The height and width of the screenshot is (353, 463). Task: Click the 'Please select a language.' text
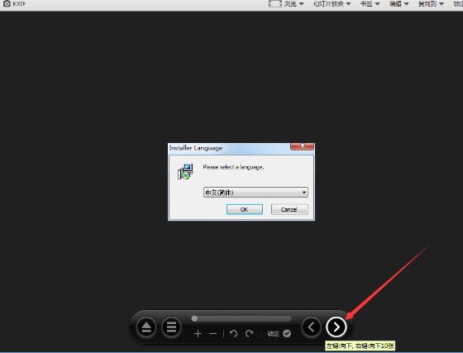(x=233, y=167)
